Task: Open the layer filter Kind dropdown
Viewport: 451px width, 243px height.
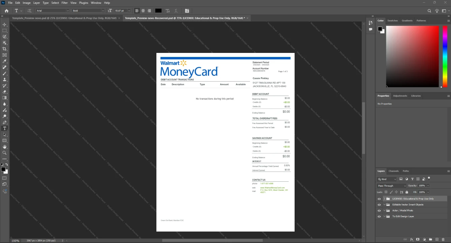Action: point(387,179)
